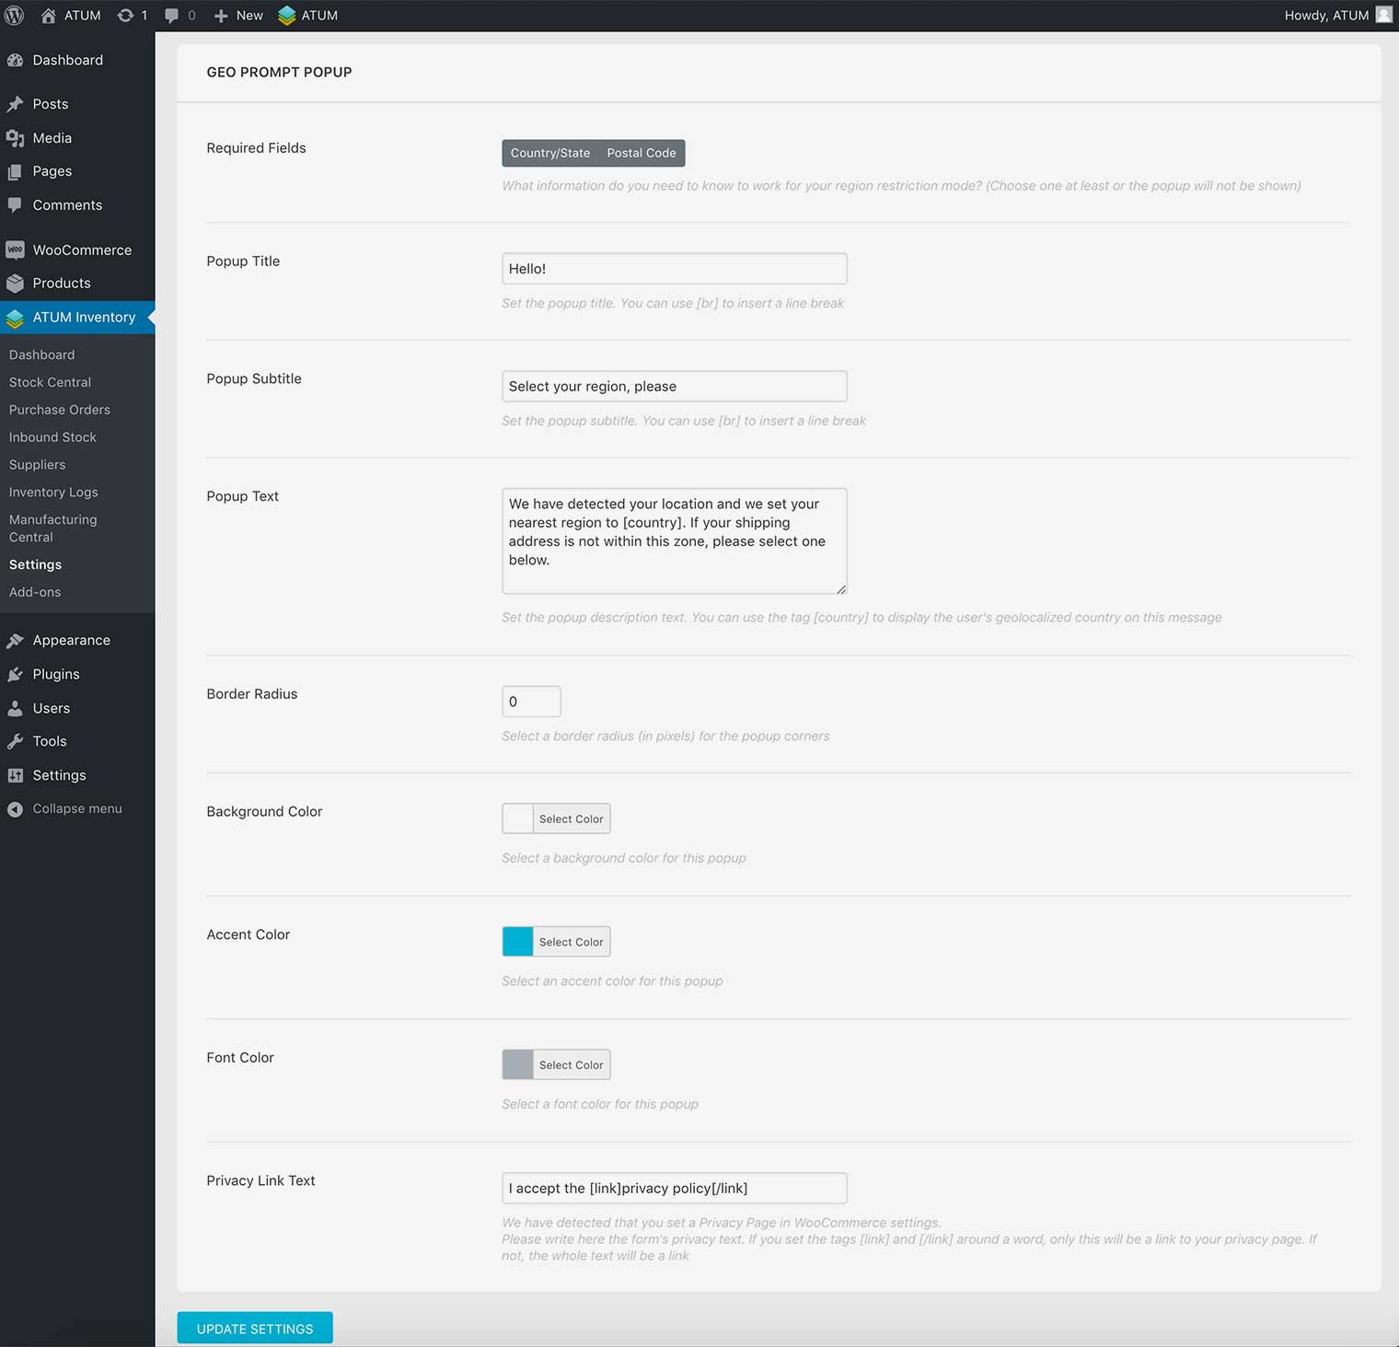Click the updates refresh icon in admin bar

(126, 16)
